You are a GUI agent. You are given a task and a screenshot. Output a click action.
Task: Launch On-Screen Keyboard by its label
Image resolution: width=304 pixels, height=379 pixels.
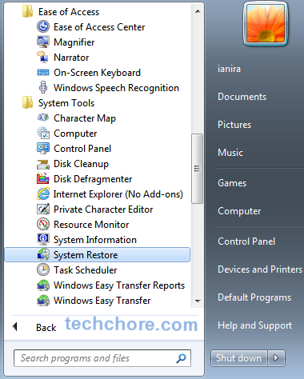(x=97, y=73)
